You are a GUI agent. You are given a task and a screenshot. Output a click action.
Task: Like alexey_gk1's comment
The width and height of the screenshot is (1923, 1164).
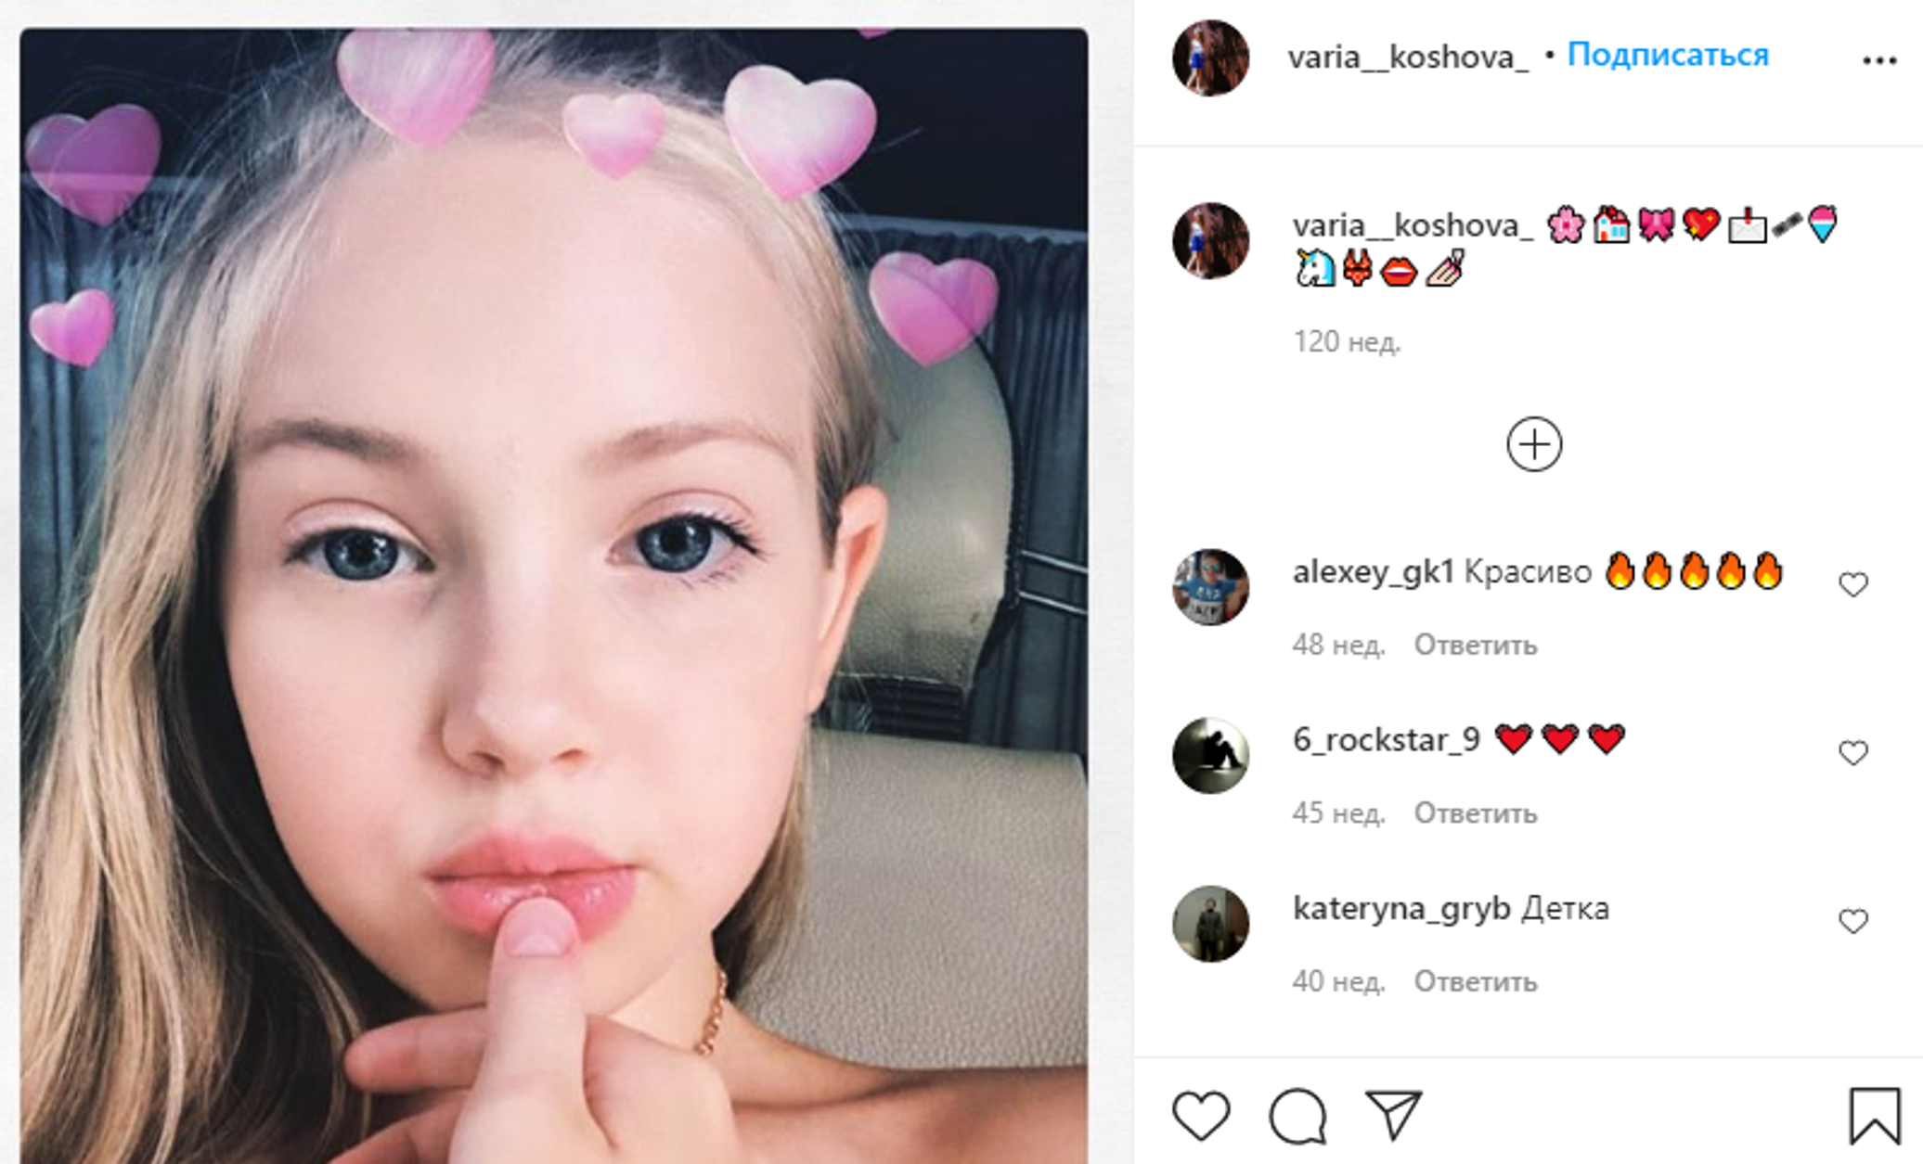tap(1853, 584)
